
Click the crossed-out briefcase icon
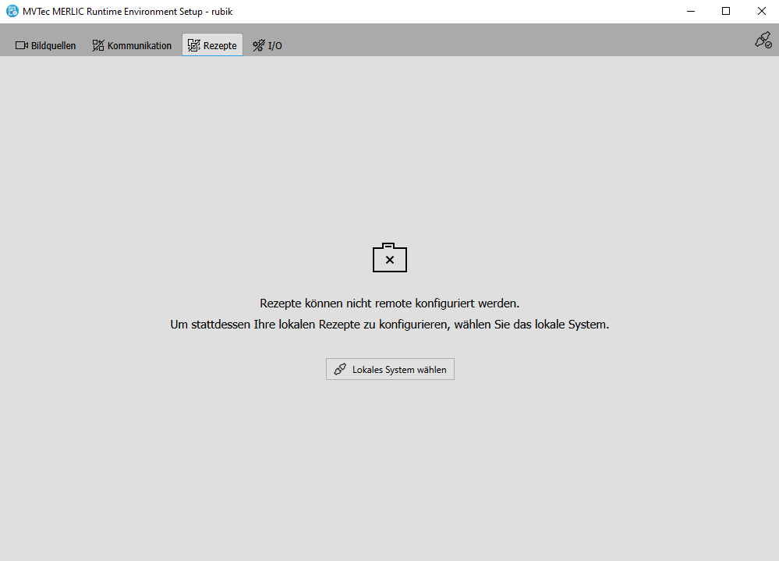coord(390,257)
